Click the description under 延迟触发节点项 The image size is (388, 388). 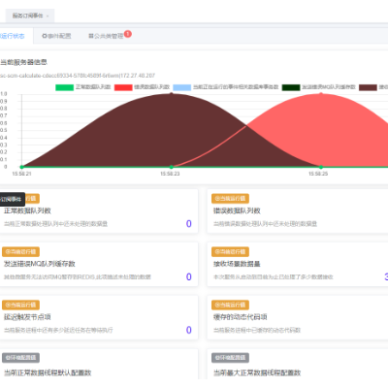pyautogui.click(x=58, y=330)
